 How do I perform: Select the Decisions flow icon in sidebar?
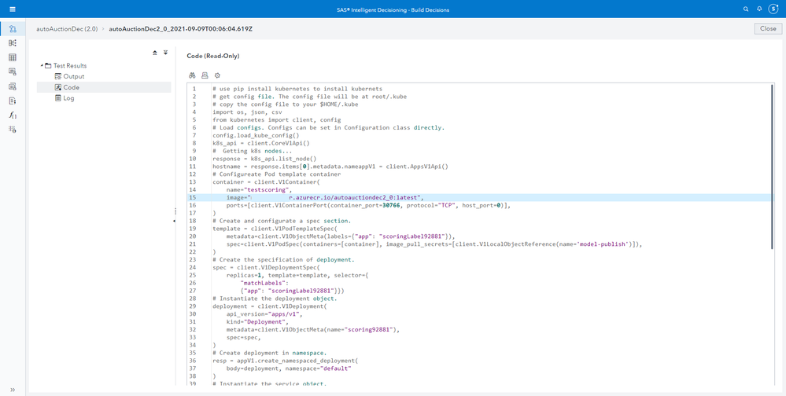(13, 28)
